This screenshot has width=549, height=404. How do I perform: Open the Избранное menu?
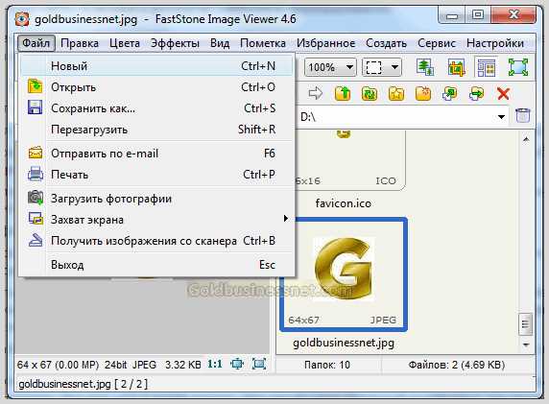pos(325,43)
